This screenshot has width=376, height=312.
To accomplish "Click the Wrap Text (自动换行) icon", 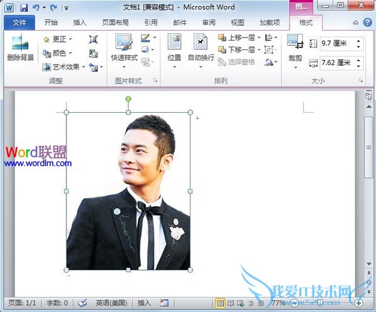I will click(x=201, y=48).
